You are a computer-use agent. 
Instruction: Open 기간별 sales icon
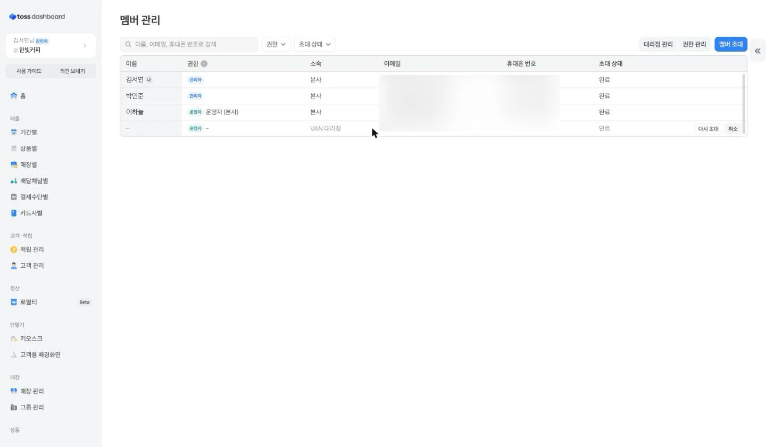click(x=14, y=132)
